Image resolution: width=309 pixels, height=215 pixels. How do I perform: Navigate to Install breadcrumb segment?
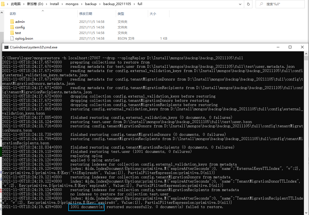[x=54, y=4]
